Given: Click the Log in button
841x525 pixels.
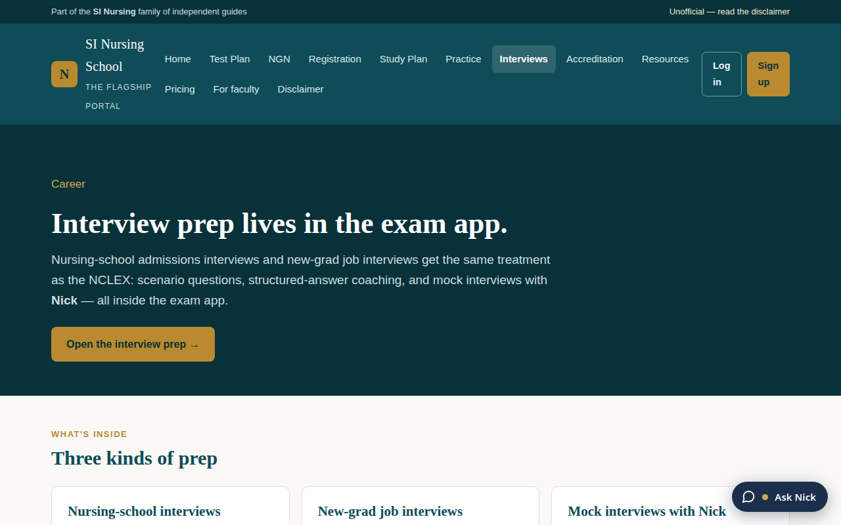Looking at the screenshot, I should point(721,74).
